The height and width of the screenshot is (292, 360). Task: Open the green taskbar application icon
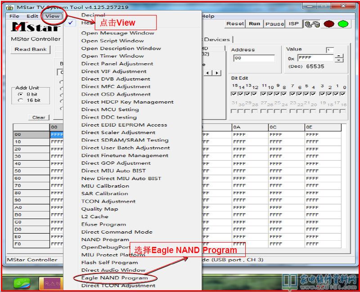click(x=21, y=283)
